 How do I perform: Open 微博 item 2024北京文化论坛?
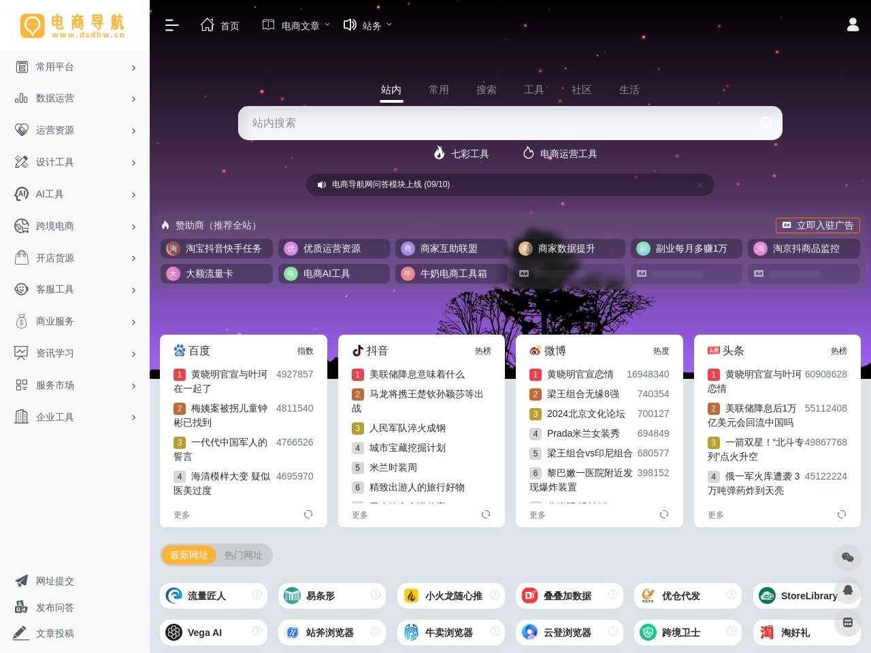point(586,414)
